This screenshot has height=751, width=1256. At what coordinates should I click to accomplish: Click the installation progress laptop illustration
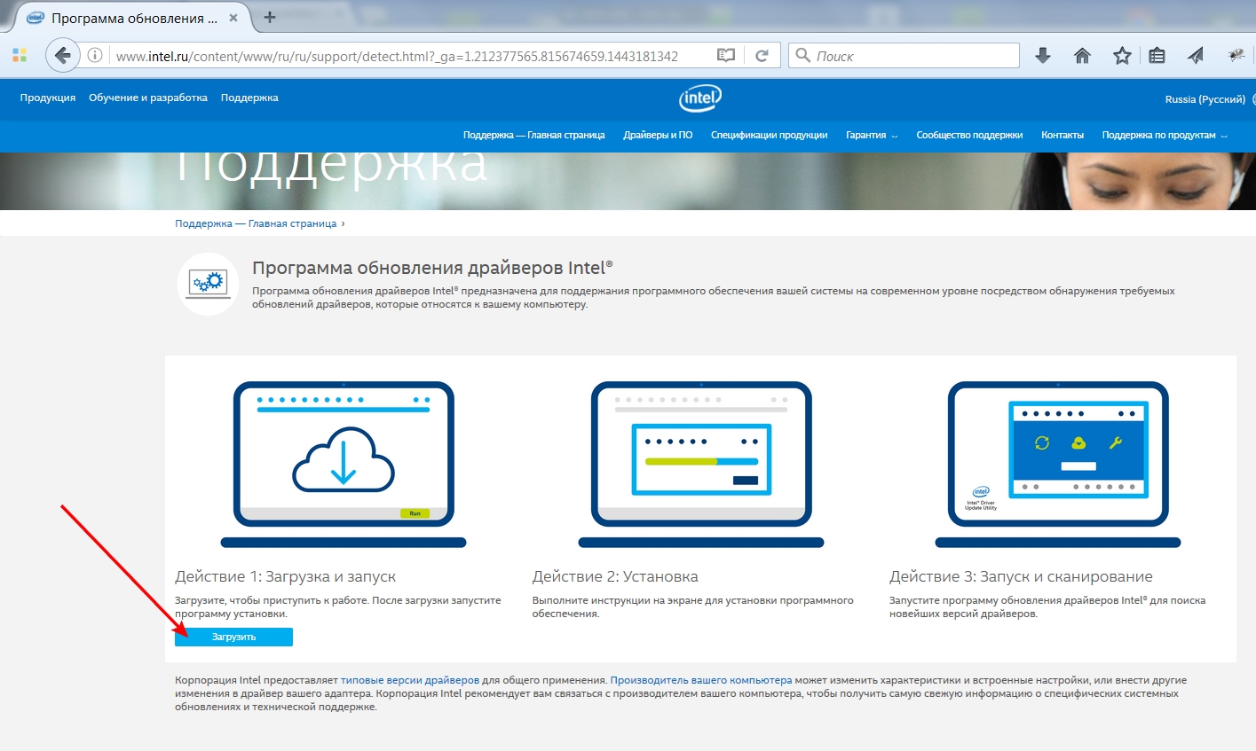tap(701, 465)
